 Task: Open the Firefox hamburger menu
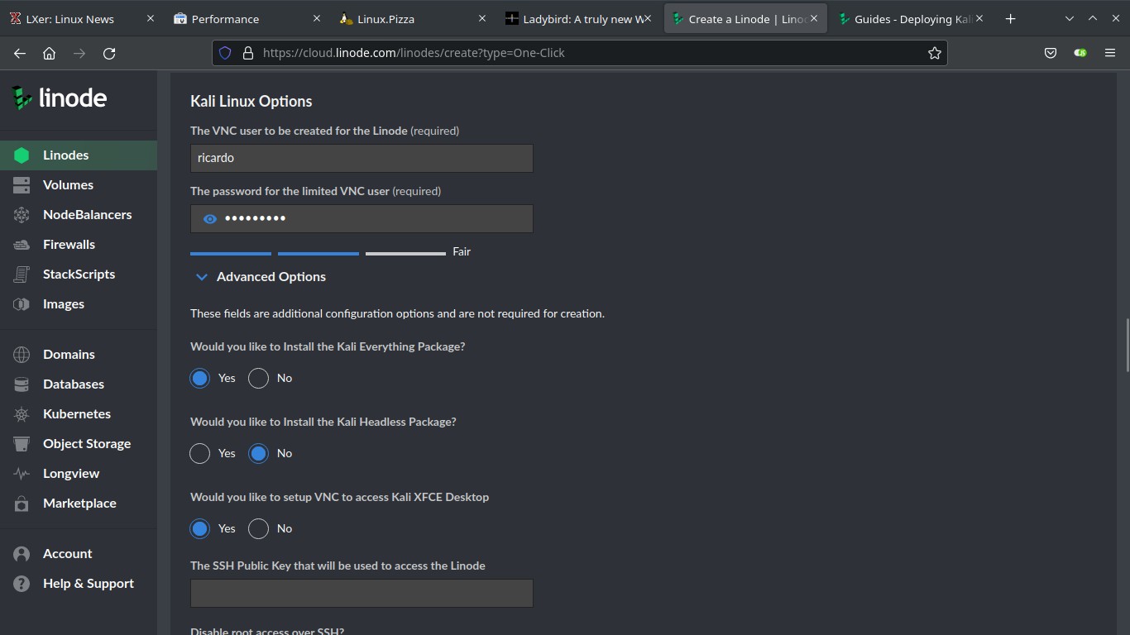(x=1110, y=53)
